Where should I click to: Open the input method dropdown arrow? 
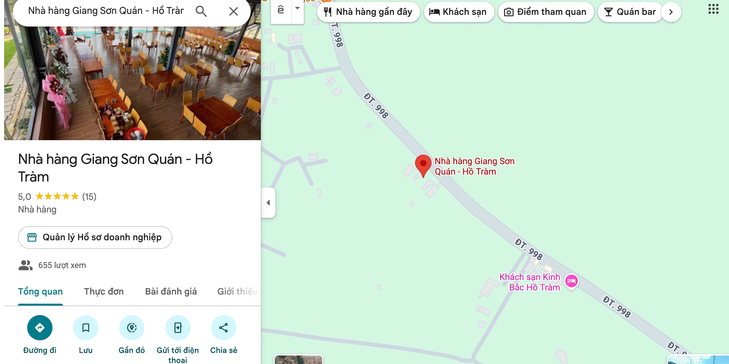click(297, 9)
